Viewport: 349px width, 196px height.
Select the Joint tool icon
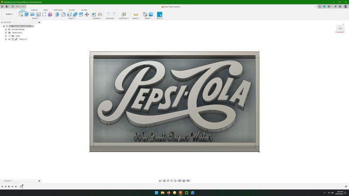(100, 14)
